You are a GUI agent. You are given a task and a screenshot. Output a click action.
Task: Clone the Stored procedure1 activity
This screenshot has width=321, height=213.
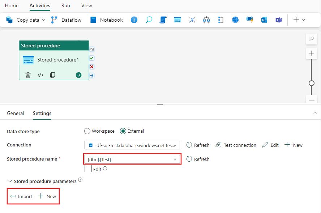coord(53,75)
